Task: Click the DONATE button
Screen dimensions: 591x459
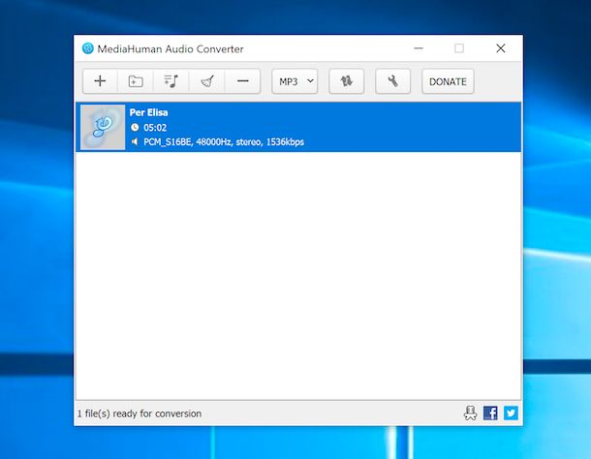Action: [x=448, y=81]
